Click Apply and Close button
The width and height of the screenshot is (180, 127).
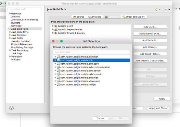tap(158, 108)
